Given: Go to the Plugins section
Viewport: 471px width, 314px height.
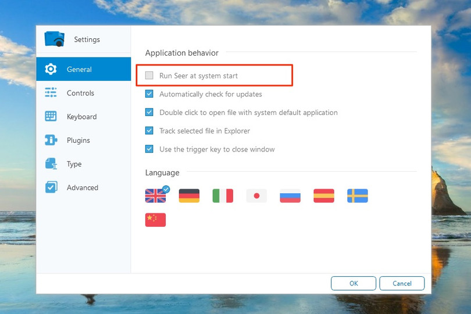Looking at the screenshot, I should tap(78, 140).
